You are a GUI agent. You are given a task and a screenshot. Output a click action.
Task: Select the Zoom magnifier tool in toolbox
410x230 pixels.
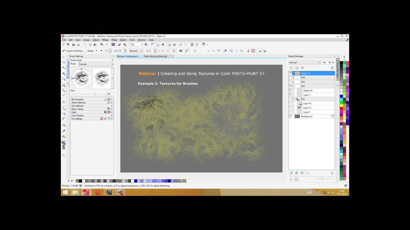(x=64, y=79)
